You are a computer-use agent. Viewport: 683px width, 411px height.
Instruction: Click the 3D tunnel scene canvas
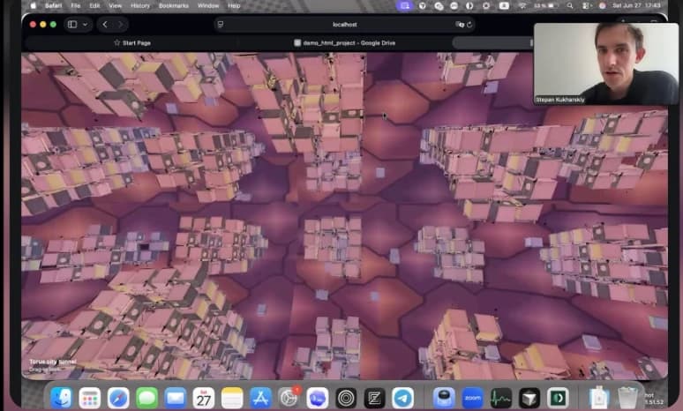click(x=344, y=215)
